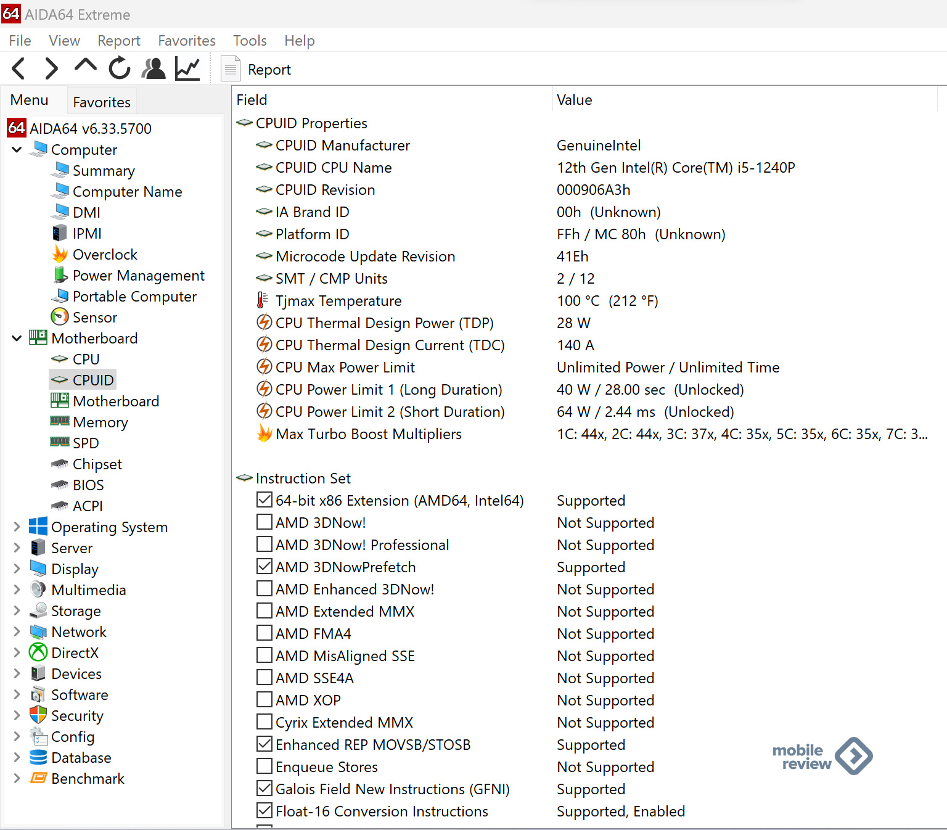Expand the Multimedia tree node
947x830 pixels.
click(x=17, y=590)
